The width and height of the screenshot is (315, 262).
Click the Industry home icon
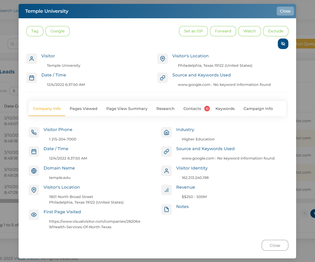tap(166, 132)
